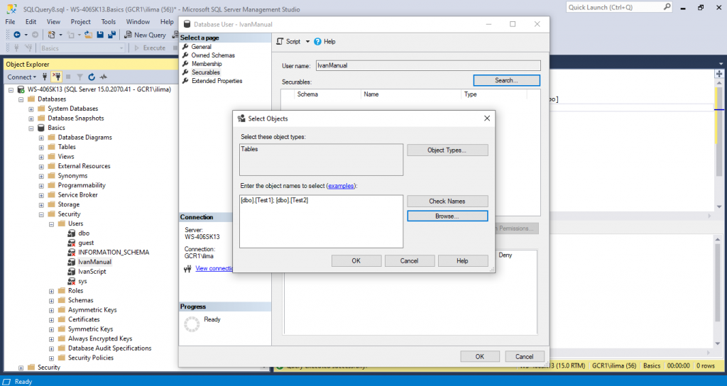Open the View menu
The image size is (727, 386).
point(53,22)
